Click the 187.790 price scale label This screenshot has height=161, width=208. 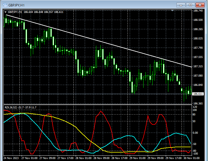(x=198, y=48)
